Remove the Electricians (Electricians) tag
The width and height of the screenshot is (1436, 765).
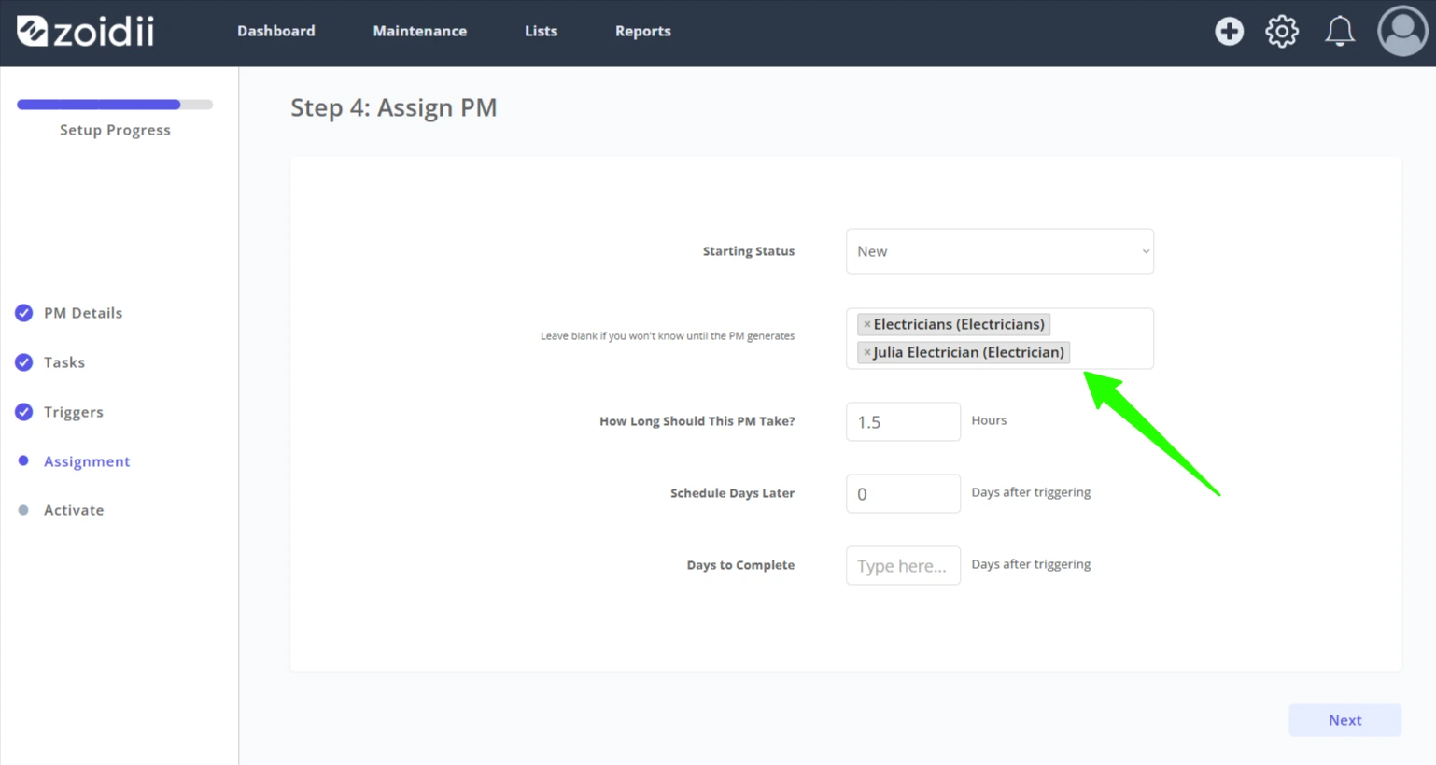coord(866,324)
